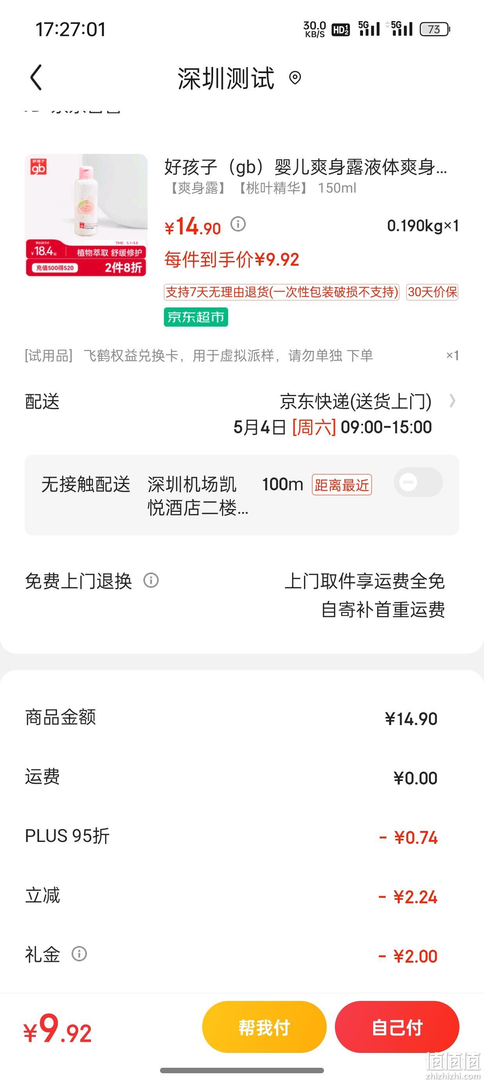Viewport: 484px width, 1083px height.
Task: Open the gb product thumbnail image
Action: [86, 215]
